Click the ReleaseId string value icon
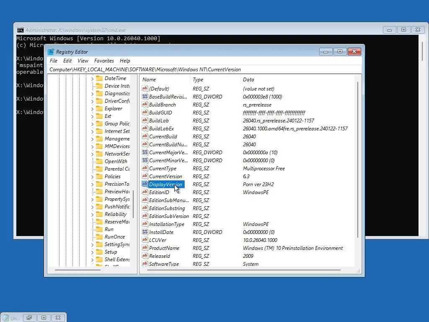The image size is (429, 322). tap(145, 255)
